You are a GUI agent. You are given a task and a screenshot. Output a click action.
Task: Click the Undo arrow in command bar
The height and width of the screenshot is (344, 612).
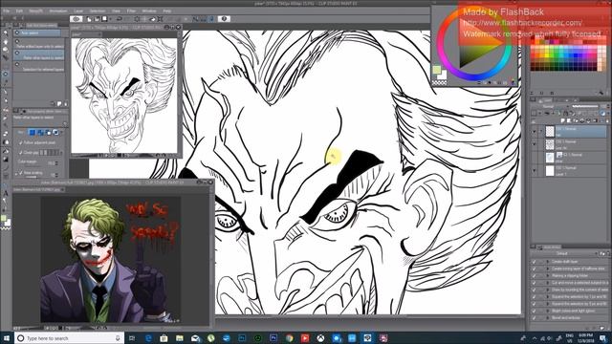pos(120,19)
